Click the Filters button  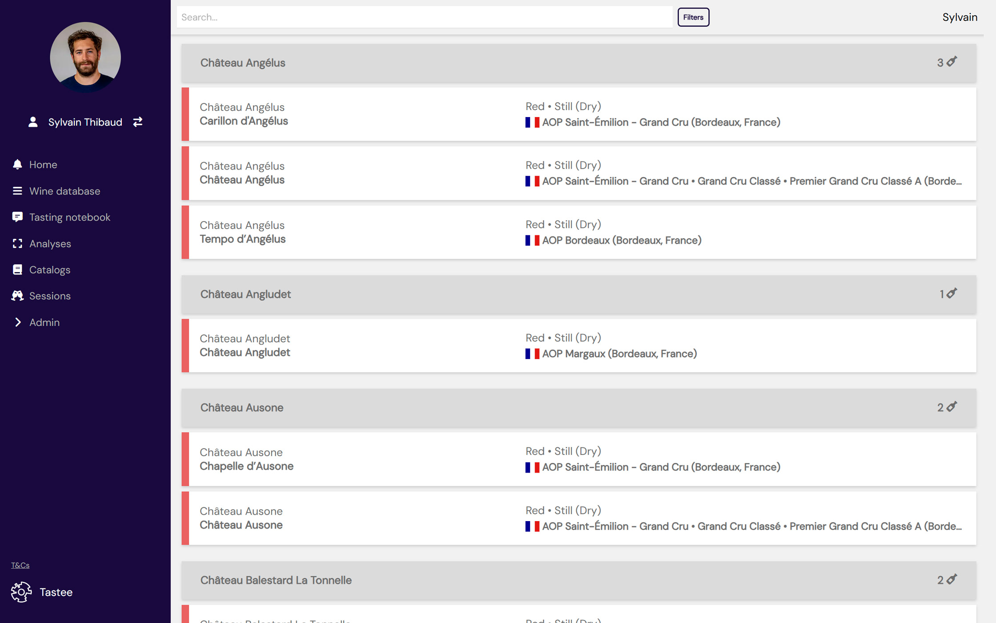tap(693, 17)
